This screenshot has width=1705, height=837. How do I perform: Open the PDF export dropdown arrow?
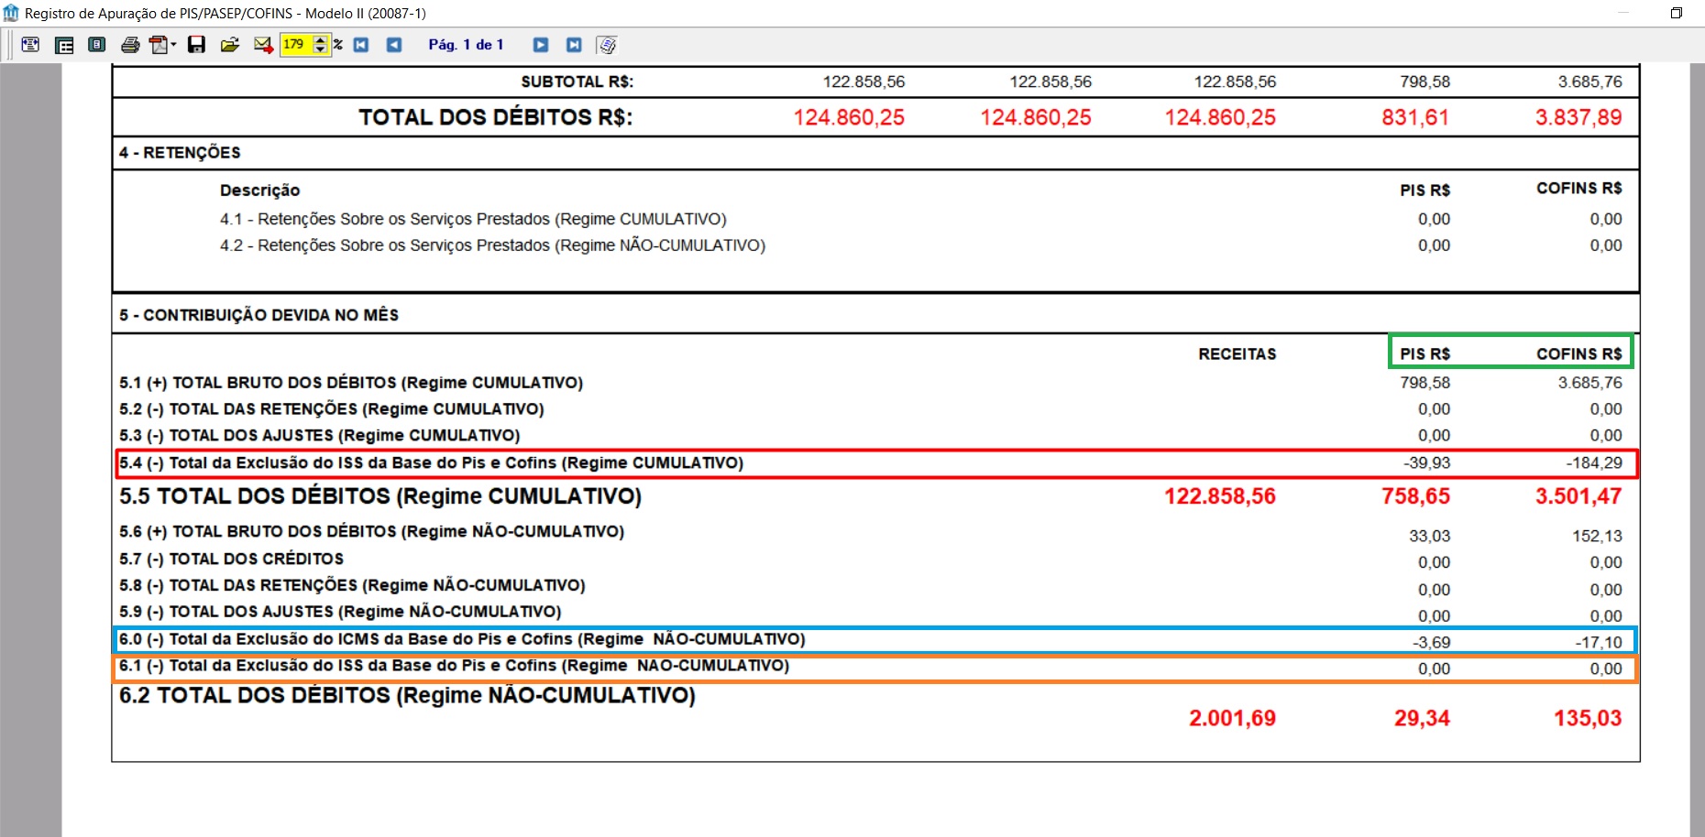(174, 45)
